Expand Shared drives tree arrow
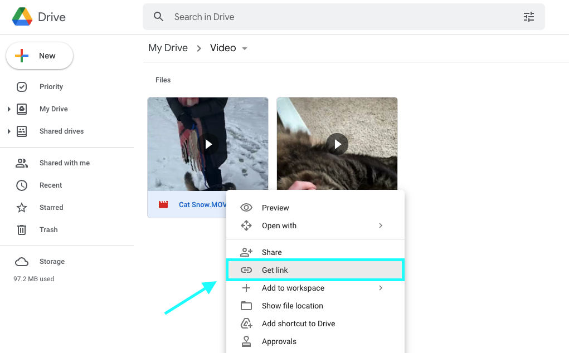 [9, 131]
